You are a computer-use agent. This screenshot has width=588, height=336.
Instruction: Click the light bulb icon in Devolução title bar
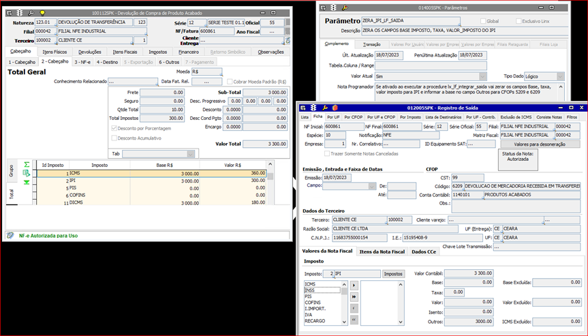[42, 13]
